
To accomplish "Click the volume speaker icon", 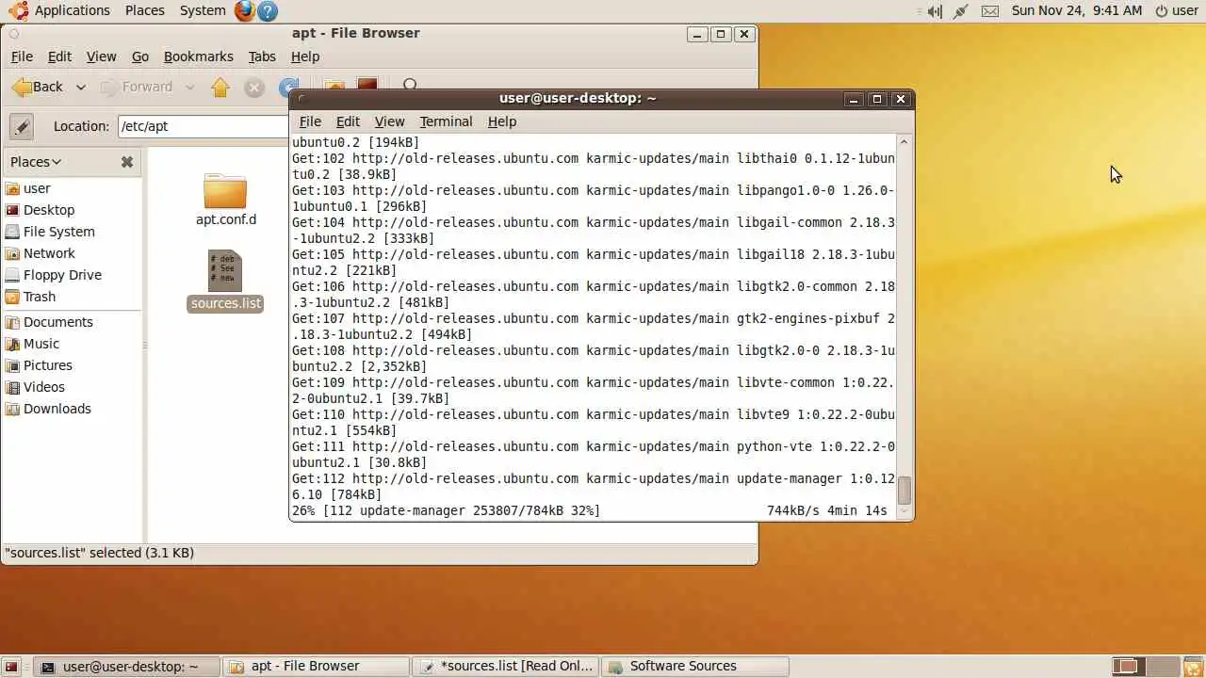I will point(934,11).
